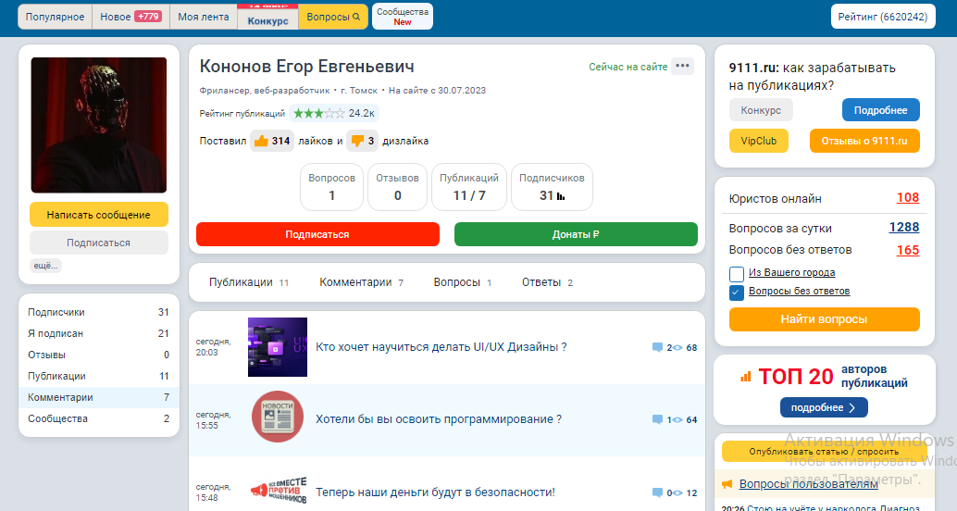Click comment bubble icon on UI/UX post
The width and height of the screenshot is (957, 511).
point(657,347)
